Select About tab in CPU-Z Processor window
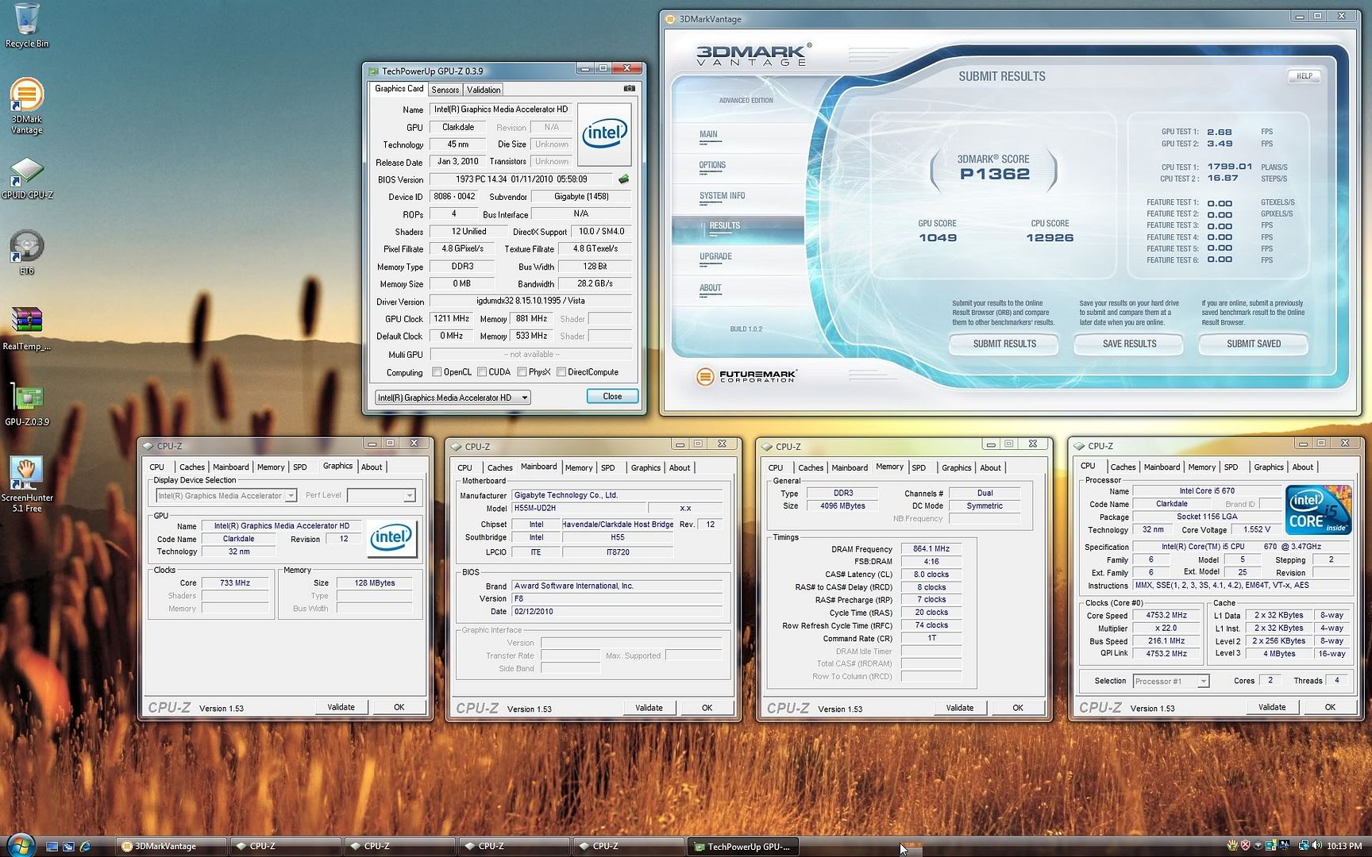The width and height of the screenshot is (1372, 857). coord(1302,467)
